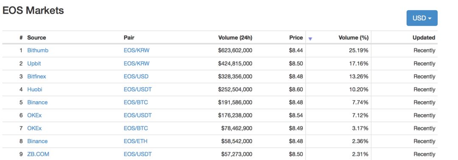The height and width of the screenshot is (160, 458).
Task: Sort by the Price column header
Action: coord(296,38)
